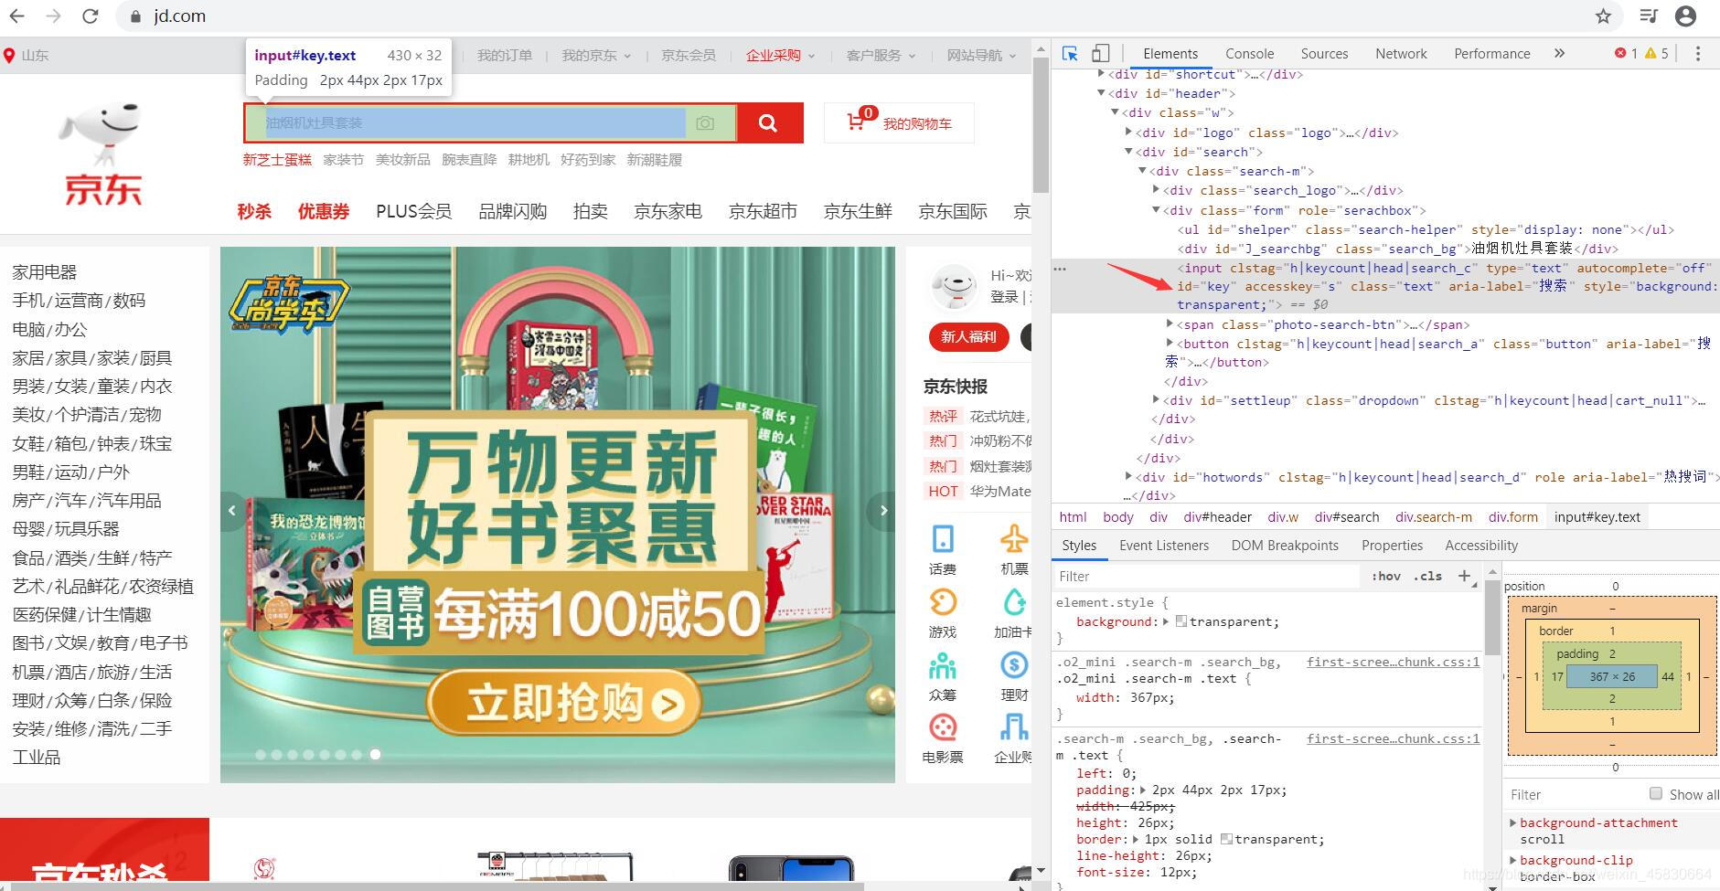Collapse the div id="search" node
Viewport: 1720px width, 891px height.
(x=1128, y=152)
